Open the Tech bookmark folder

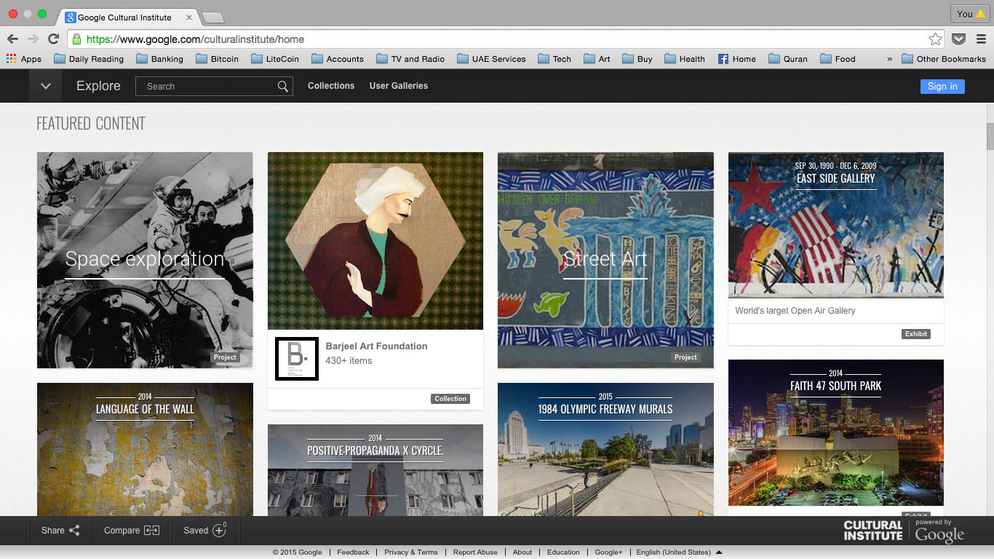click(554, 59)
